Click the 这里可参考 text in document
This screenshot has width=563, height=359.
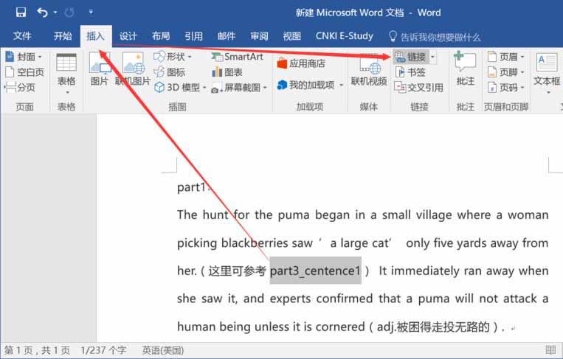click(x=238, y=271)
